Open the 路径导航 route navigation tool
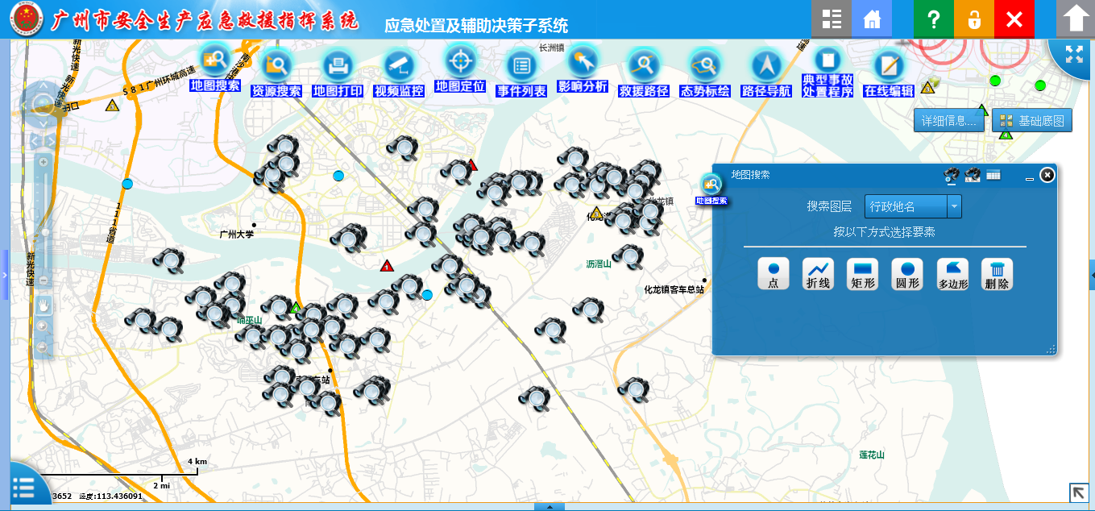1095x511 pixels. coord(766,73)
